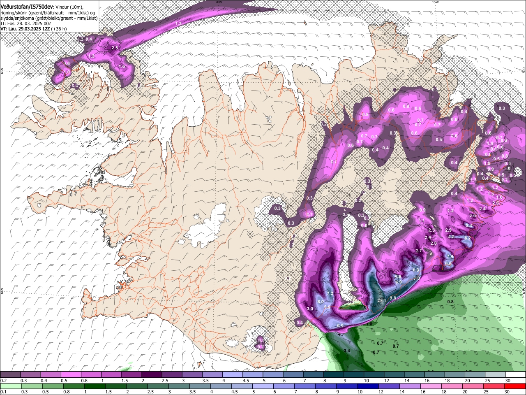
Task: Click the 4.7 rain value near the coast
Action: (341, 334)
